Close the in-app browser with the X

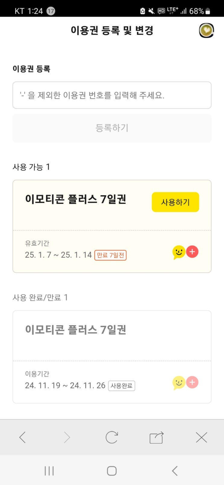(201, 437)
